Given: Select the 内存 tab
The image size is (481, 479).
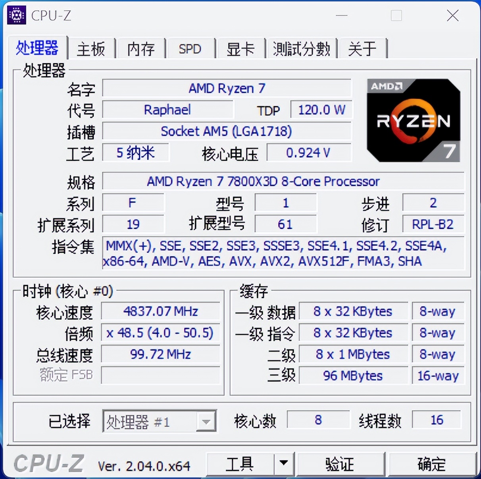Looking at the screenshot, I should [141, 48].
